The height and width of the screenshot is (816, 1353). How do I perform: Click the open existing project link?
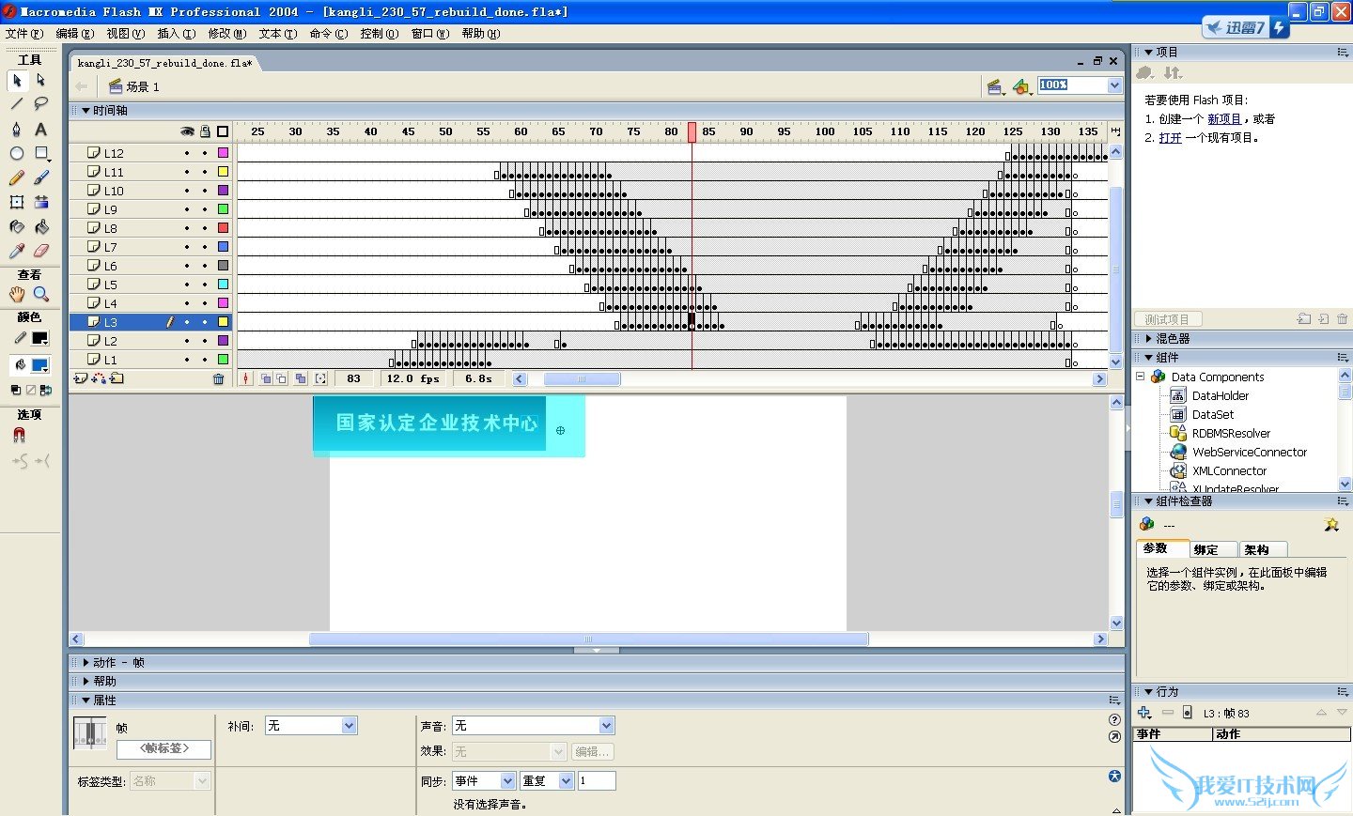click(1170, 138)
